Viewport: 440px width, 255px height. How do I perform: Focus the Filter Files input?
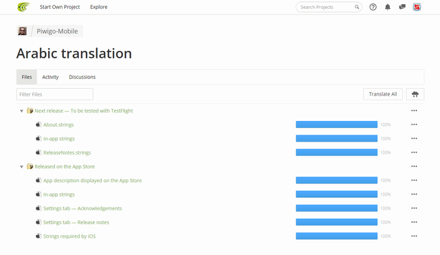tap(55, 94)
